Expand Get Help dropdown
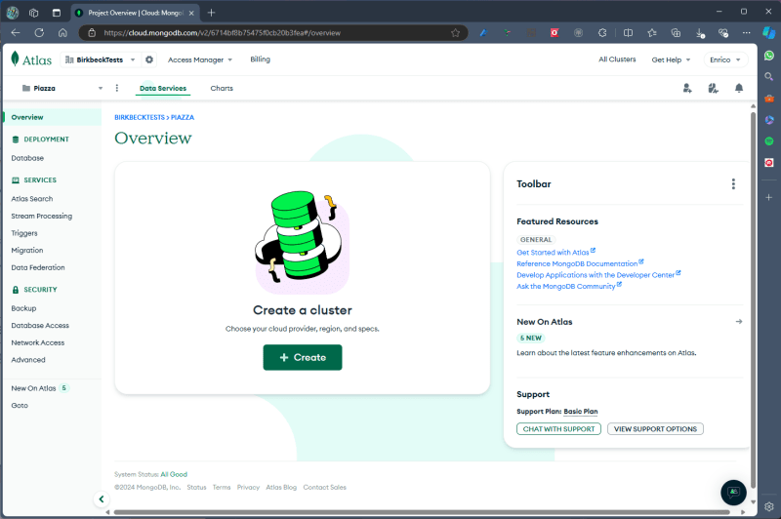 (671, 60)
